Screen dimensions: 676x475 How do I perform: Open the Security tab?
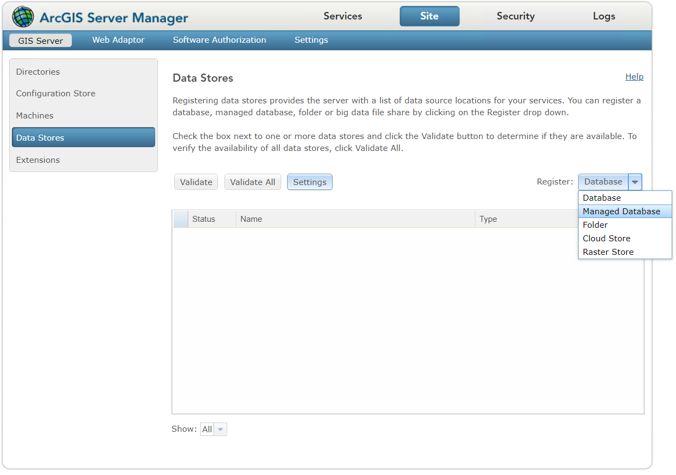pyautogui.click(x=515, y=16)
